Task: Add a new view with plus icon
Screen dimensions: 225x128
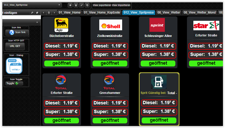Action: pos(70,5)
